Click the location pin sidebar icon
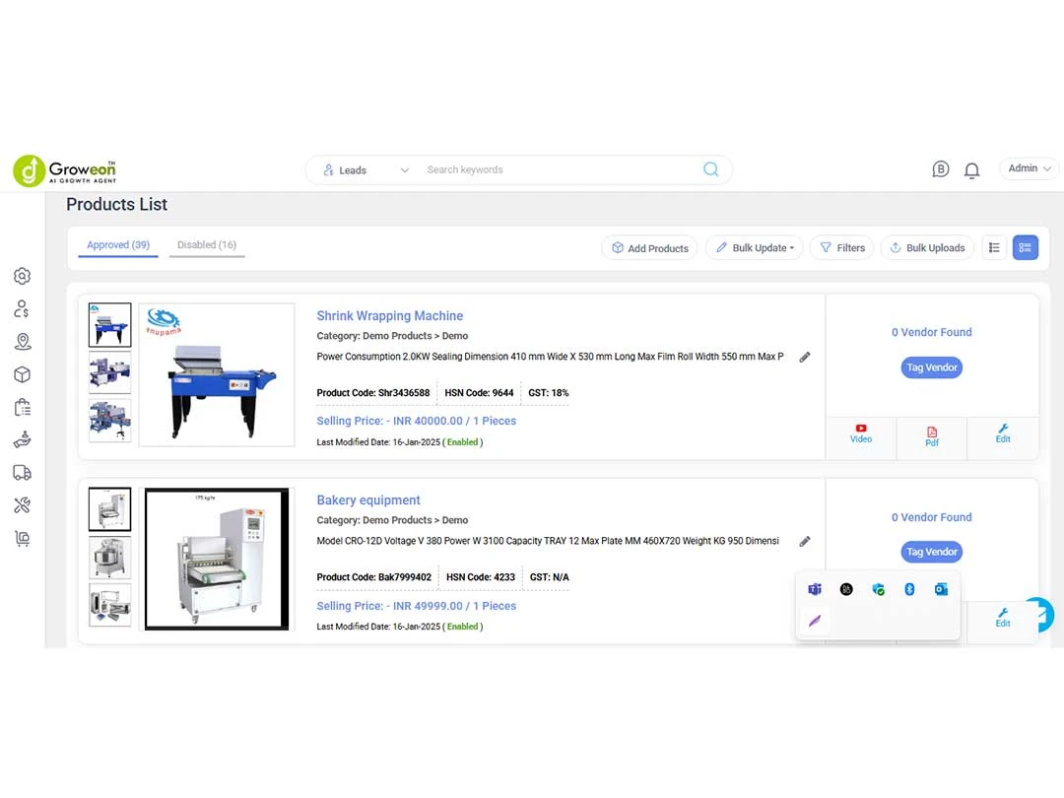Image resolution: width=1064 pixels, height=798 pixels. click(x=22, y=342)
